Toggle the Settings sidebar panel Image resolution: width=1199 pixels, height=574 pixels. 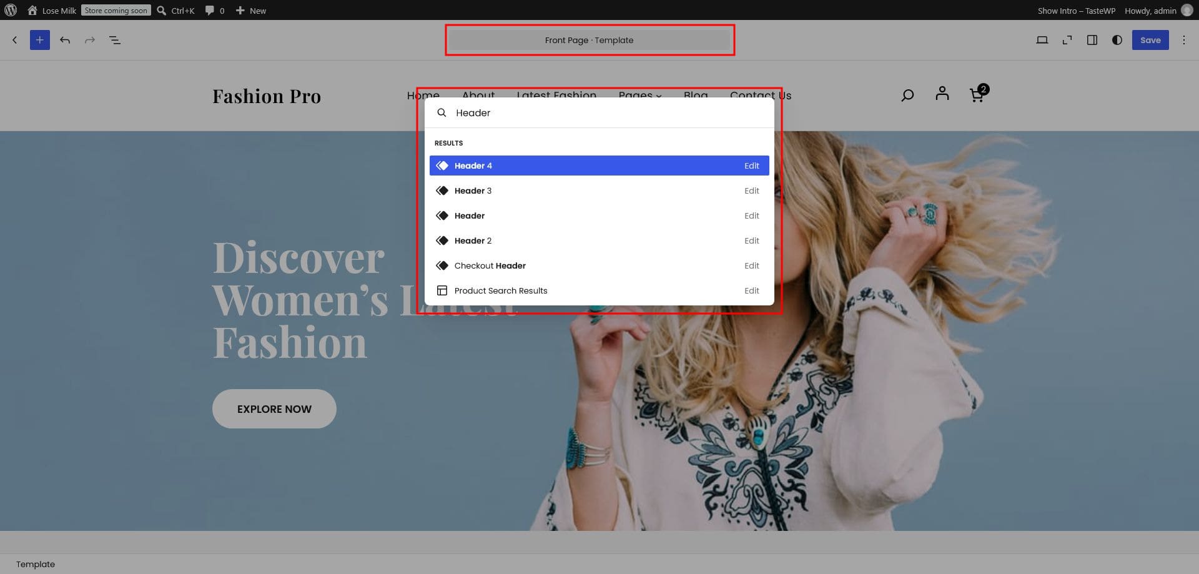[1092, 40]
